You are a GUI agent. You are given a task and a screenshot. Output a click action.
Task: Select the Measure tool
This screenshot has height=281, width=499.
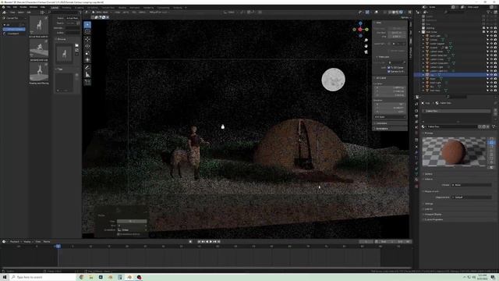coord(87,75)
